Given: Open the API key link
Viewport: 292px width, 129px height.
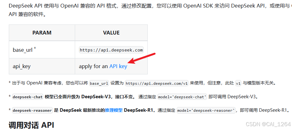Looking at the screenshot, I should click(118, 66).
